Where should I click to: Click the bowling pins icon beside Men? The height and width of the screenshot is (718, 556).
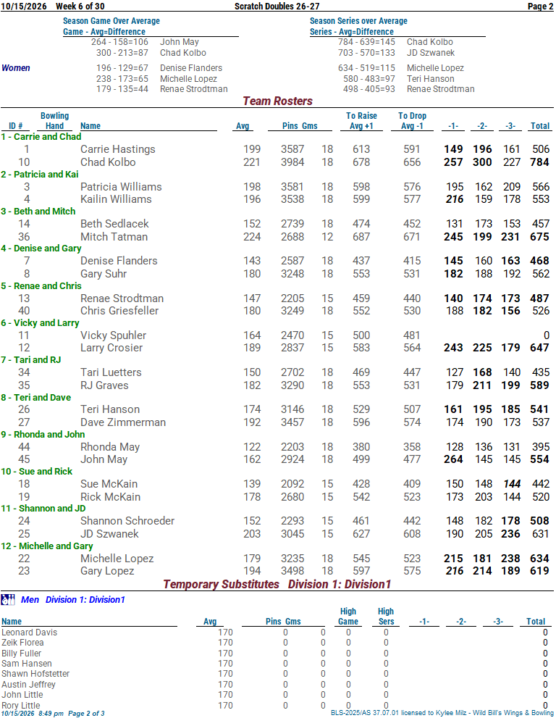pos(8,599)
